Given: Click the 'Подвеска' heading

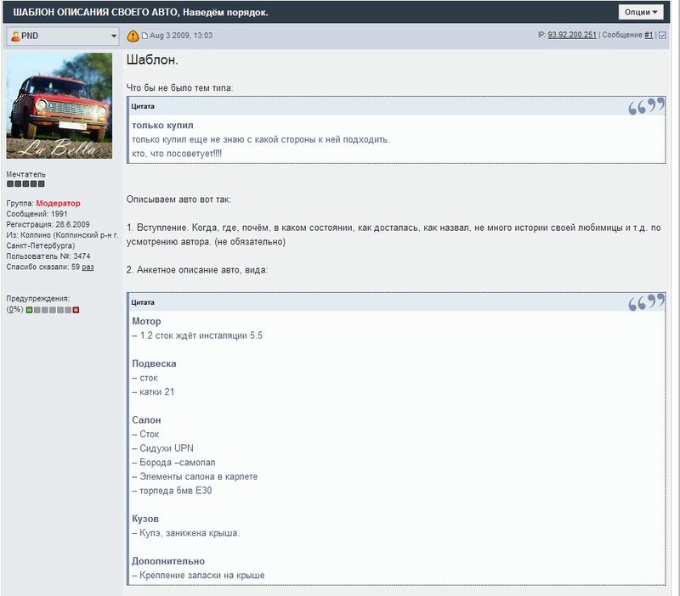Looking at the screenshot, I should point(154,364).
